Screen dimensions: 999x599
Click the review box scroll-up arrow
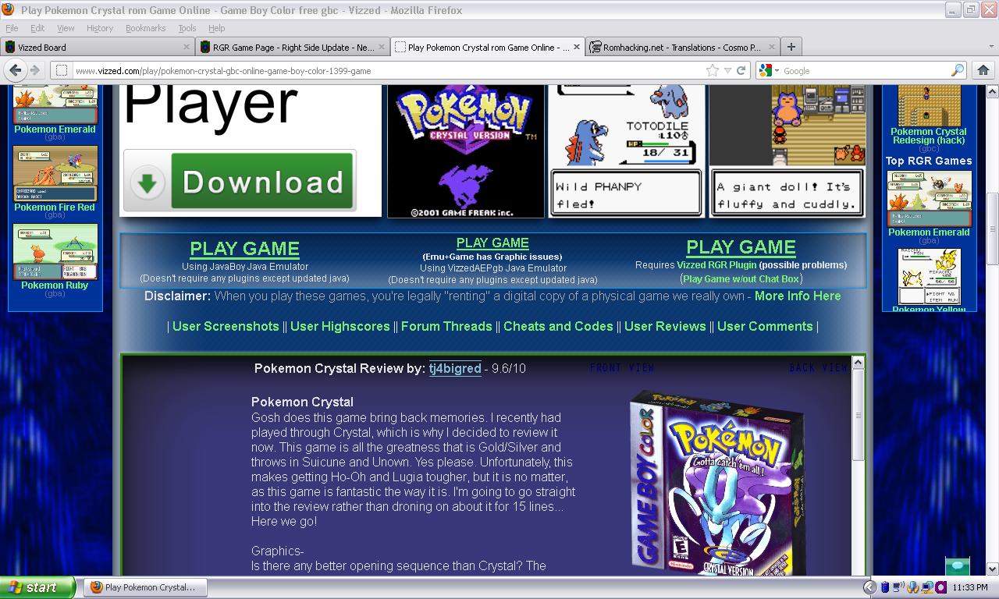pos(859,362)
